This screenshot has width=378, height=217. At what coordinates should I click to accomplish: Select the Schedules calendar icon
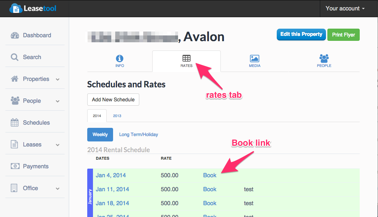coord(15,123)
